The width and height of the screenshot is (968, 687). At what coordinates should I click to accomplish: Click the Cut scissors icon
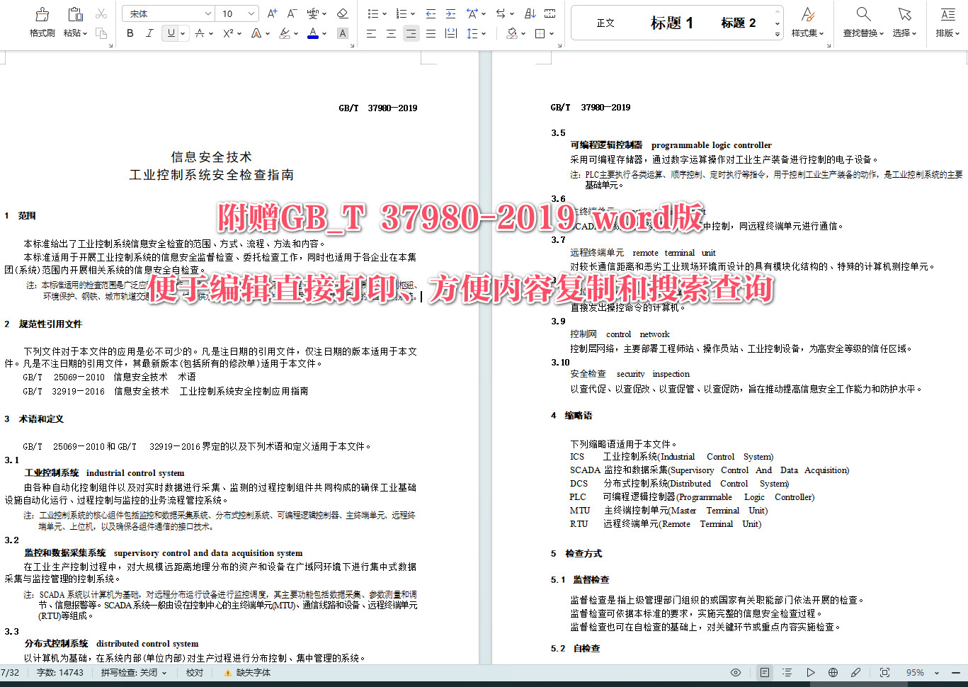tap(102, 13)
